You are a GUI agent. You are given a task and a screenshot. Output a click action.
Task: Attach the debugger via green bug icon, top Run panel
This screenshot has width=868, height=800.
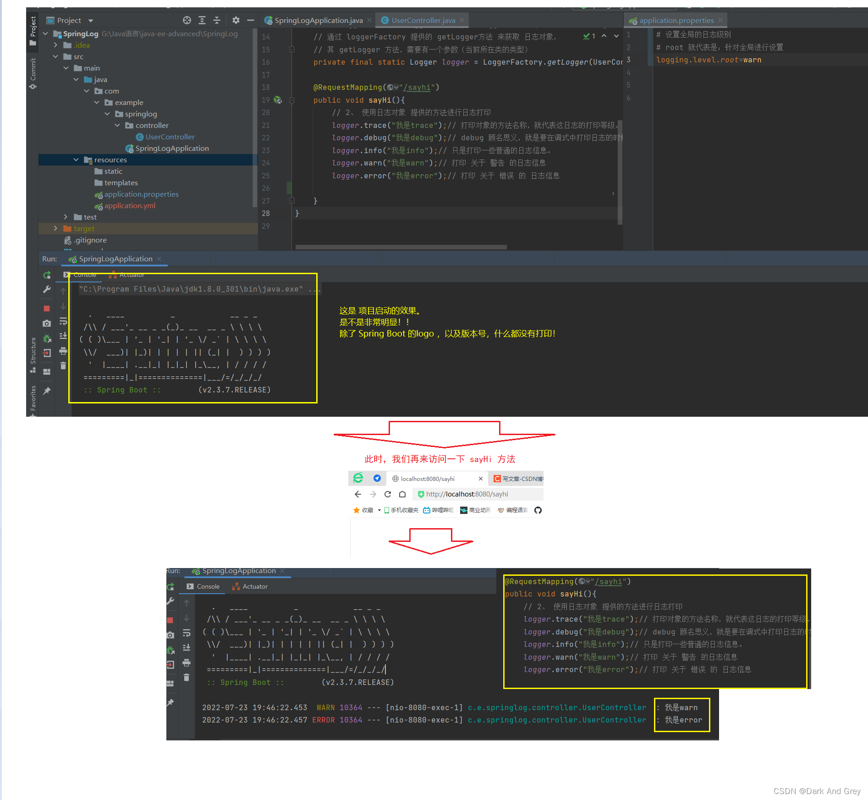point(47,338)
